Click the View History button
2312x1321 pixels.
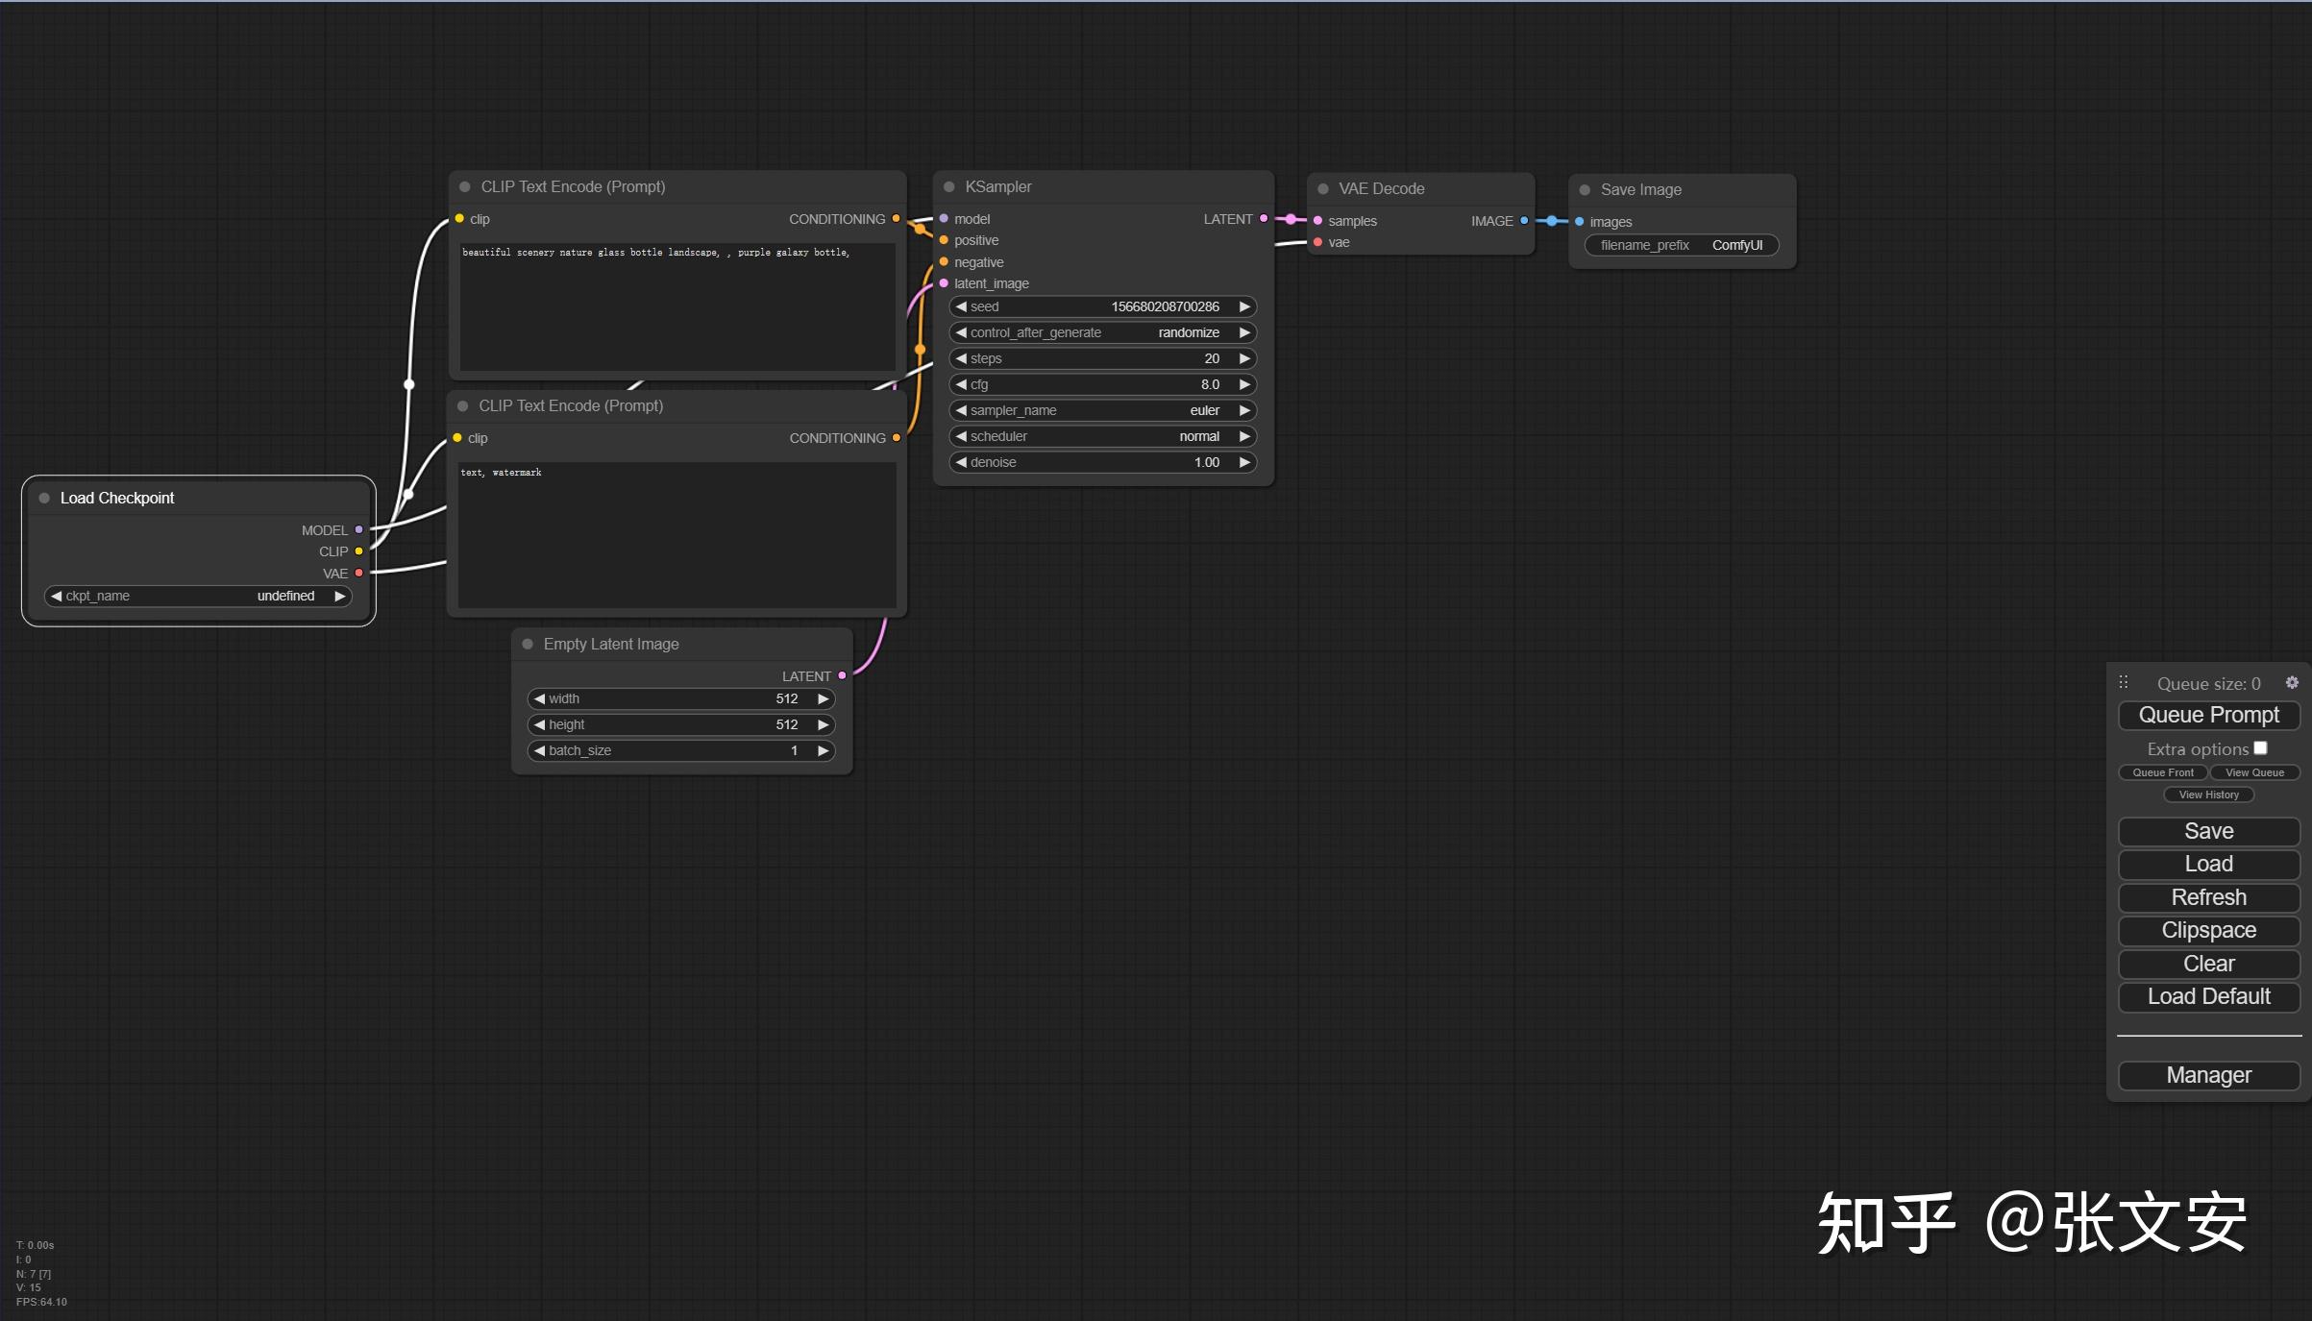(x=2207, y=795)
